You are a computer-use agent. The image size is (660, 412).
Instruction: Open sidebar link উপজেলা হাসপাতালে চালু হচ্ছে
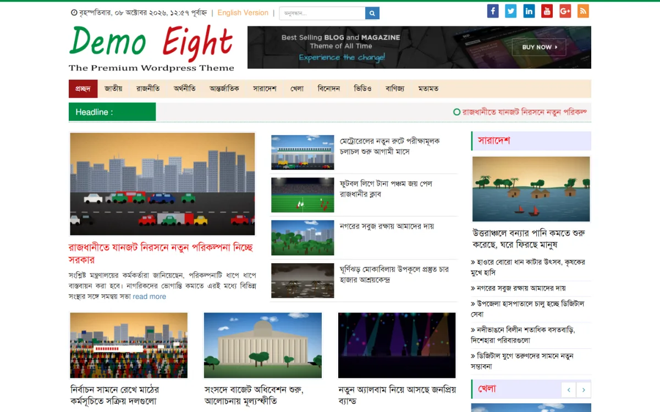tap(527, 309)
